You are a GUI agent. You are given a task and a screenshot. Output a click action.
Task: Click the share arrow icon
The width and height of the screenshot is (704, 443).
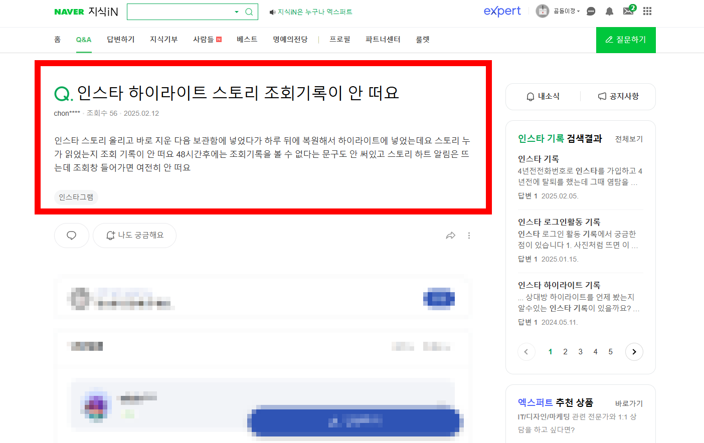(451, 236)
